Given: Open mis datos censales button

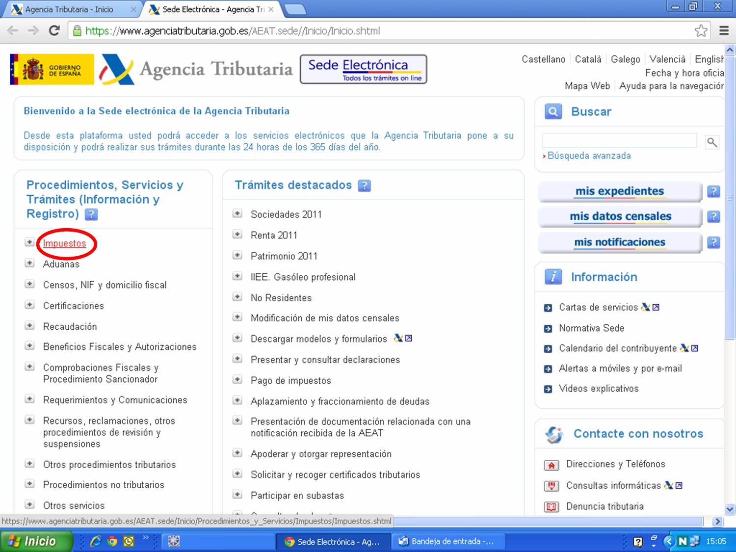Looking at the screenshot, I should (x=620, y=216).
